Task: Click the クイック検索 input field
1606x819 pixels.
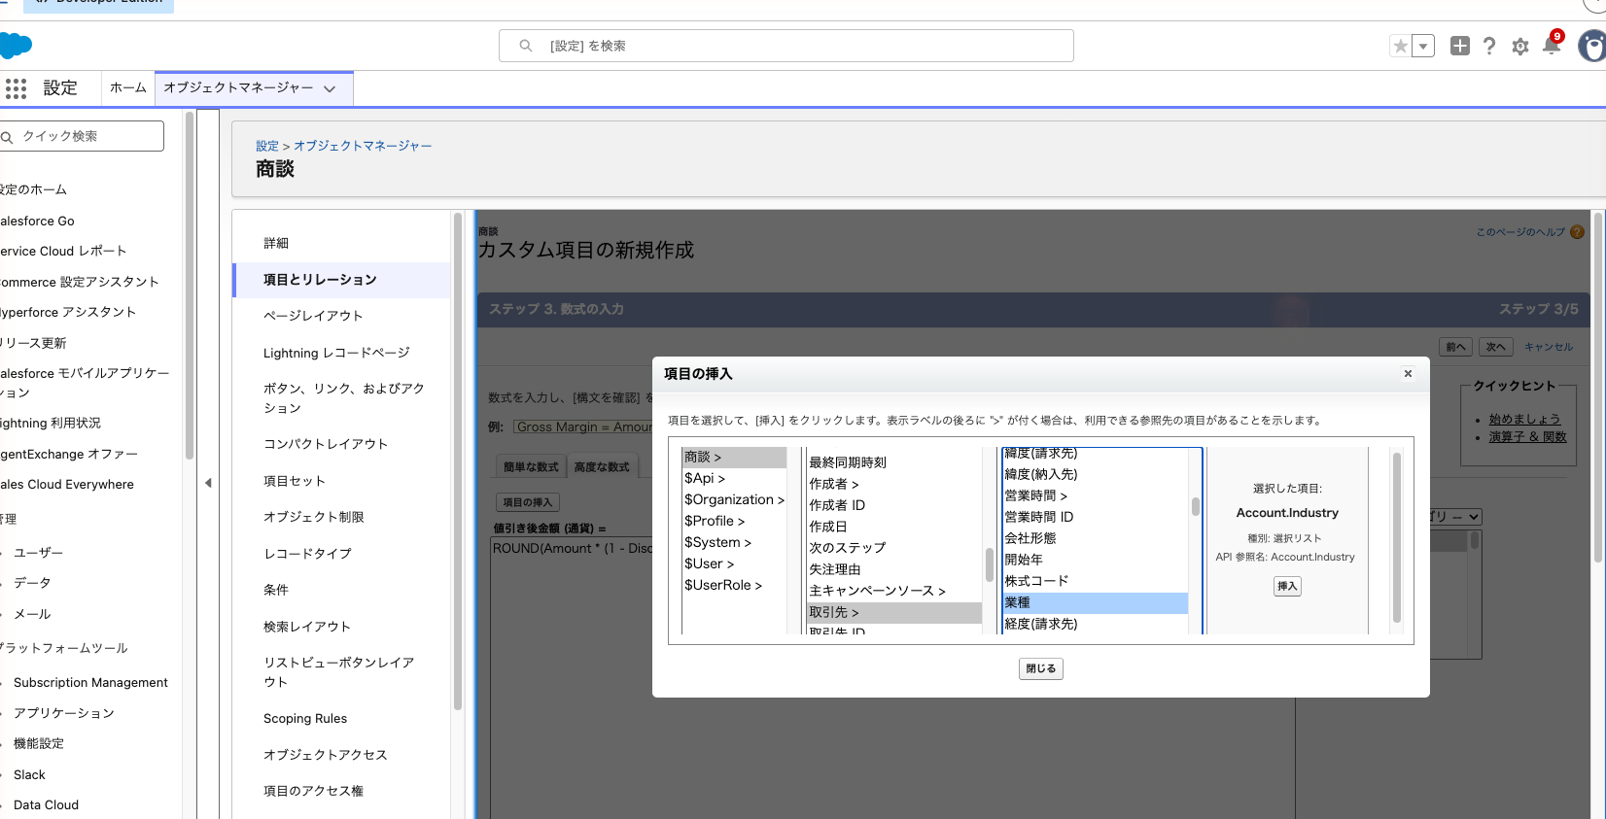Action: click(x=82, y=136)
